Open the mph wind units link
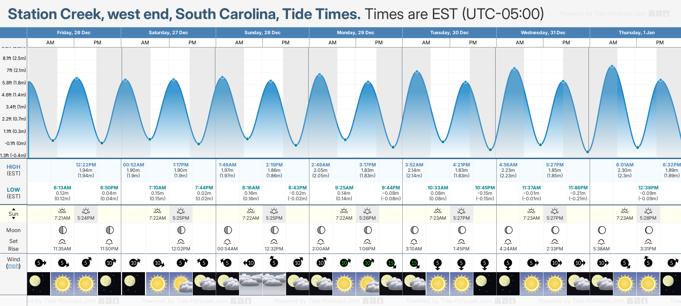This screenshot has height=306, width=681. tap(13, 266)
